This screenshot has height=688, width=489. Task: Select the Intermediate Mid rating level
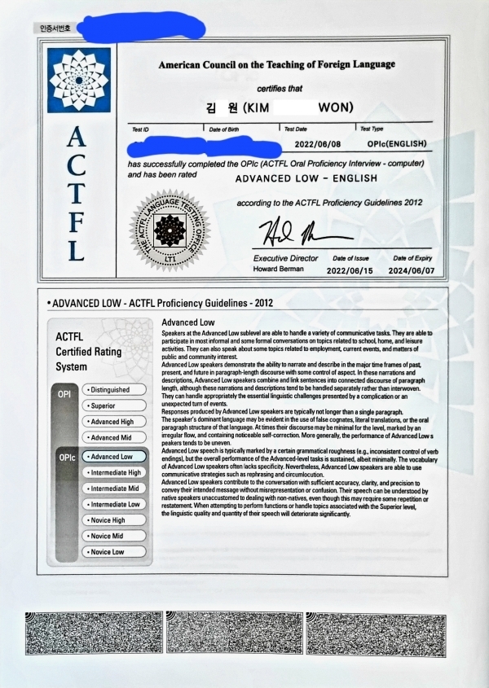[114, 489]
